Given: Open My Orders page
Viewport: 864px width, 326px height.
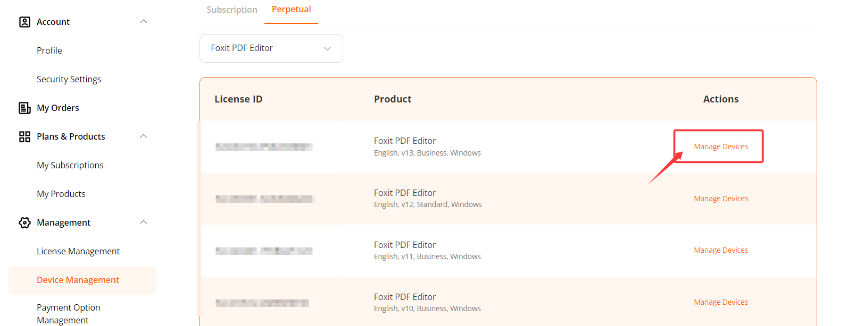Looking at the screenshot, I should [57, 108].
